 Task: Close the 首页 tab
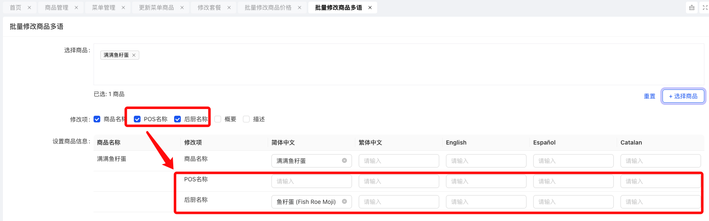[x=29, y=8]
